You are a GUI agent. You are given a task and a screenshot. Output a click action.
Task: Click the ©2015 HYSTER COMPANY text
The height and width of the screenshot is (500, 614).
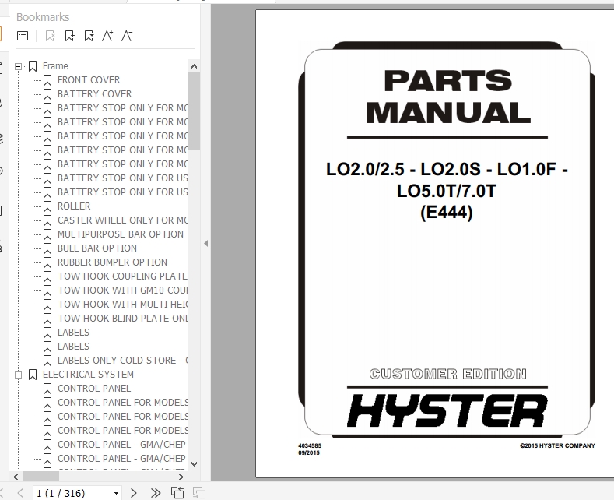557,446
